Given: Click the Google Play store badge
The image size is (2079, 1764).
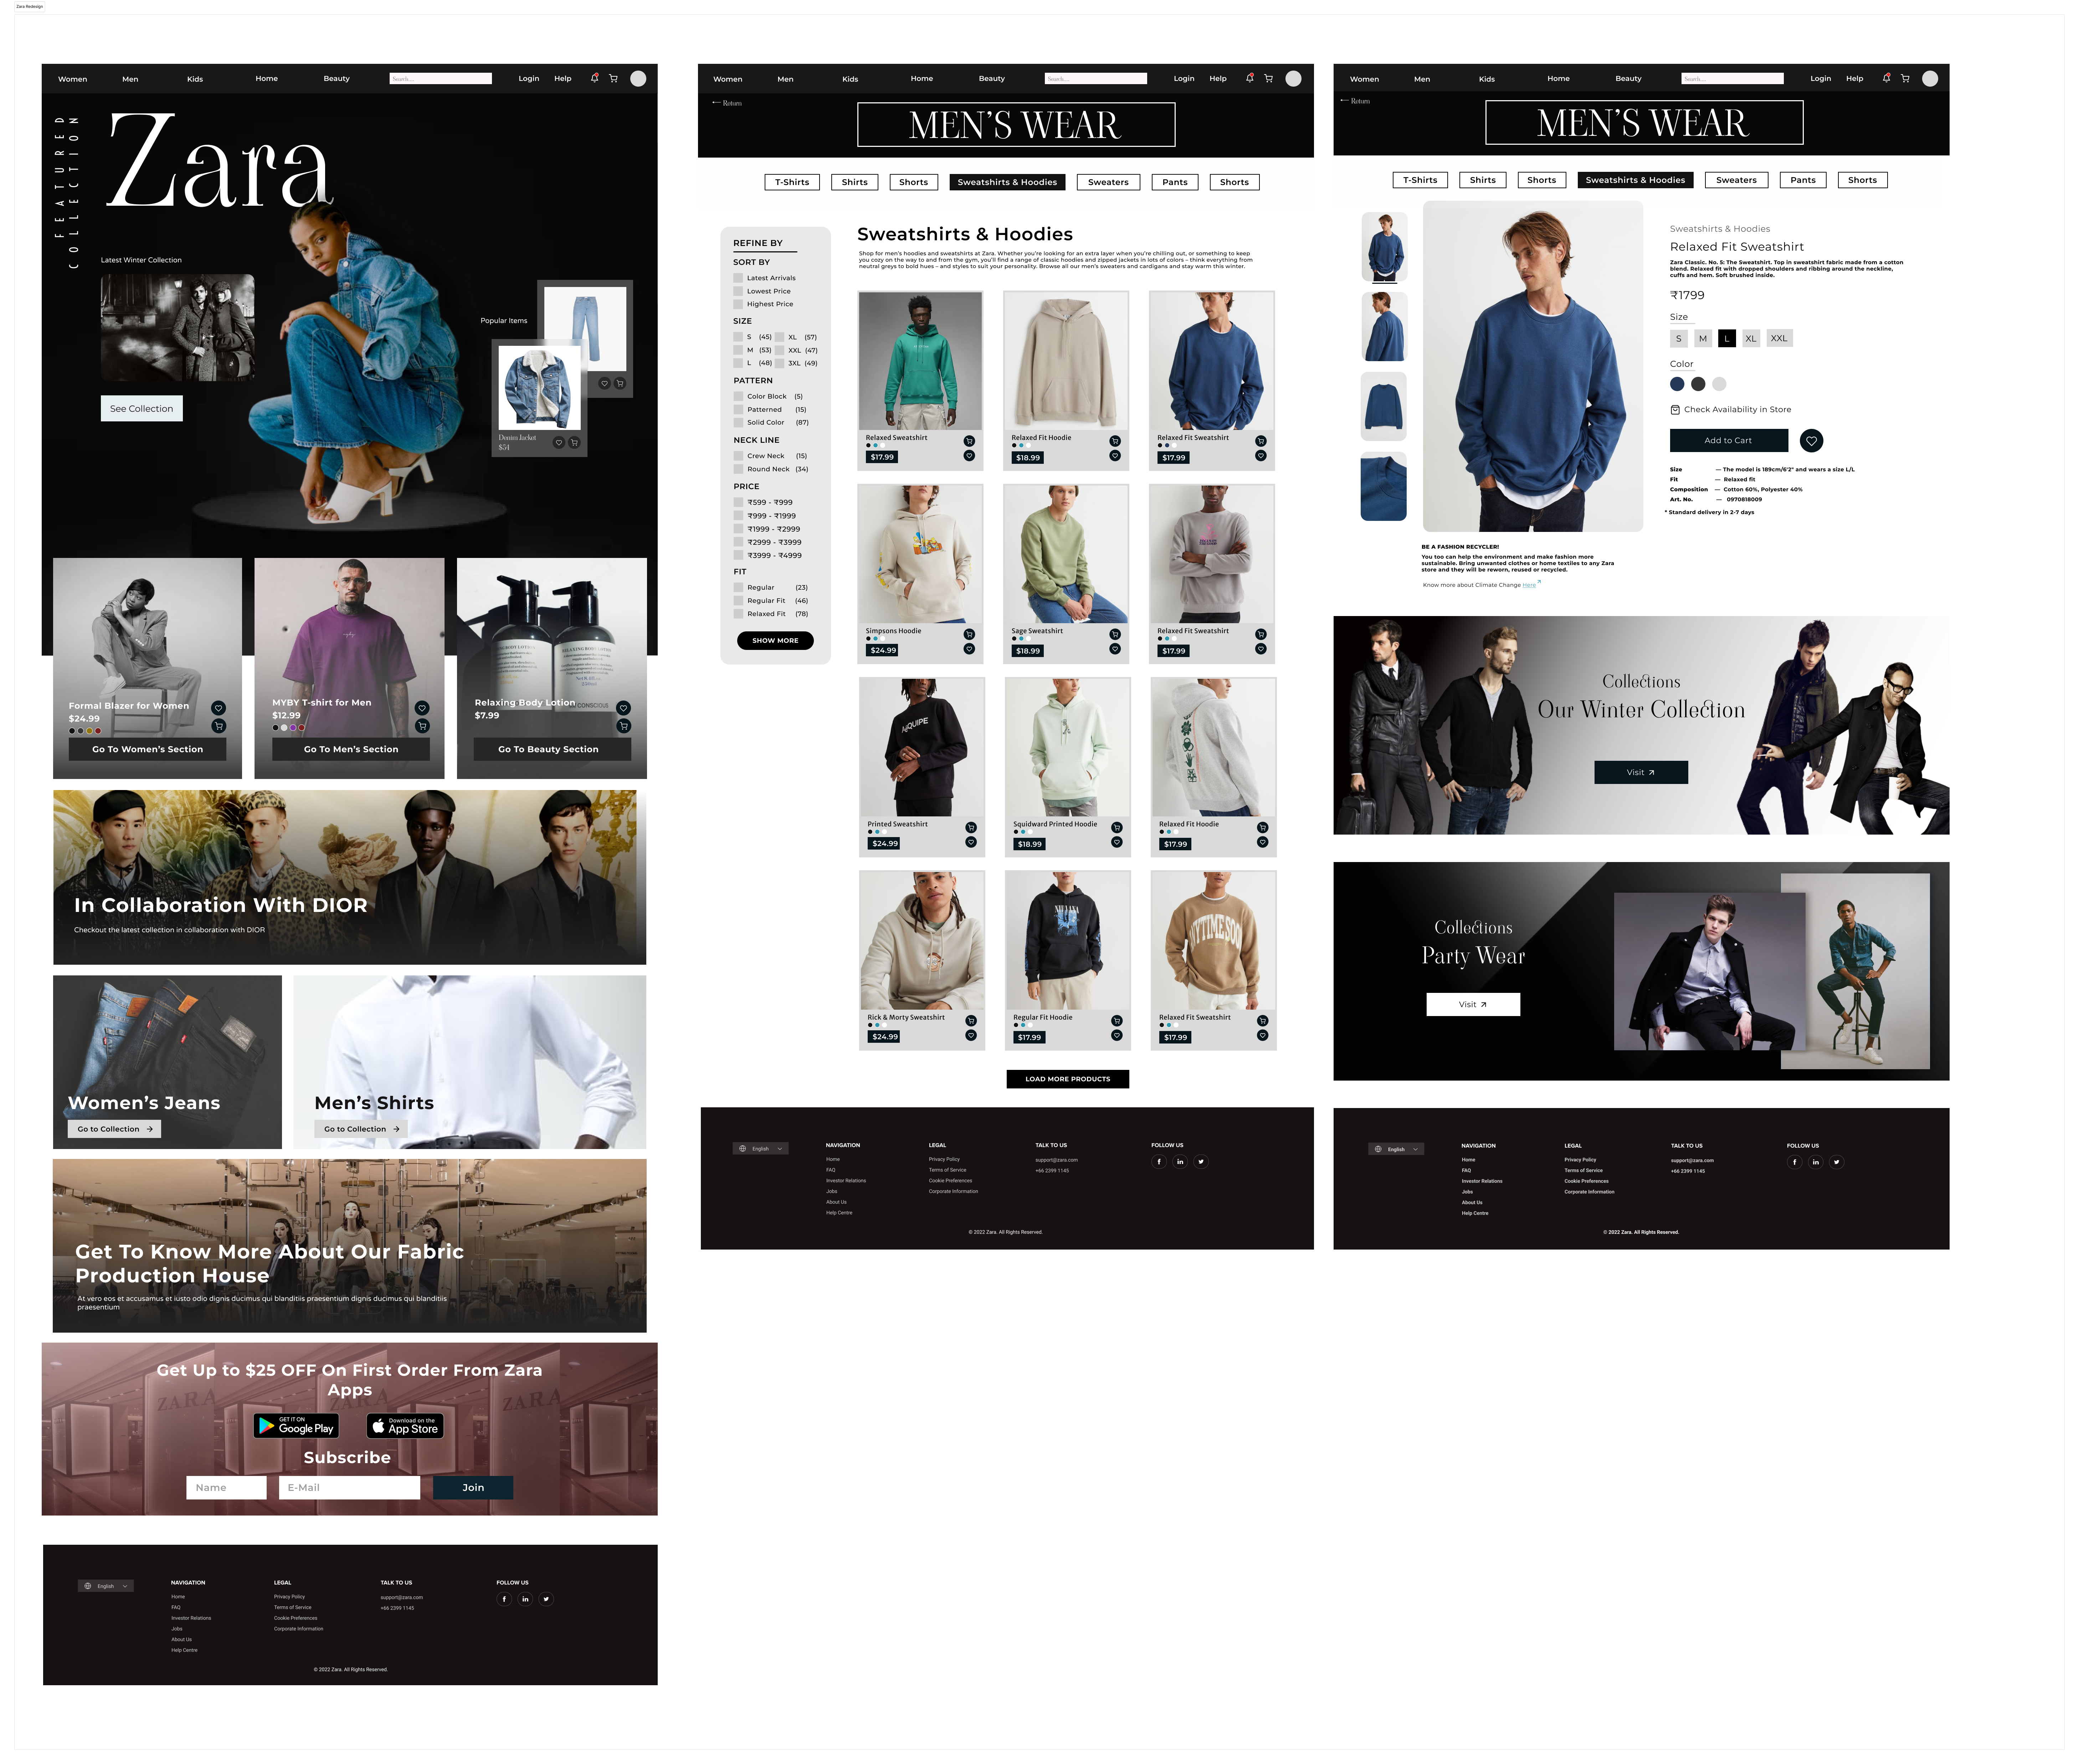Looking at the screenshot, I should tap(296, 1426).
